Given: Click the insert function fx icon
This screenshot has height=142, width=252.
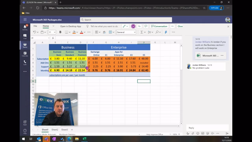Looking at the screenshot, I should [x=53, y=38].
